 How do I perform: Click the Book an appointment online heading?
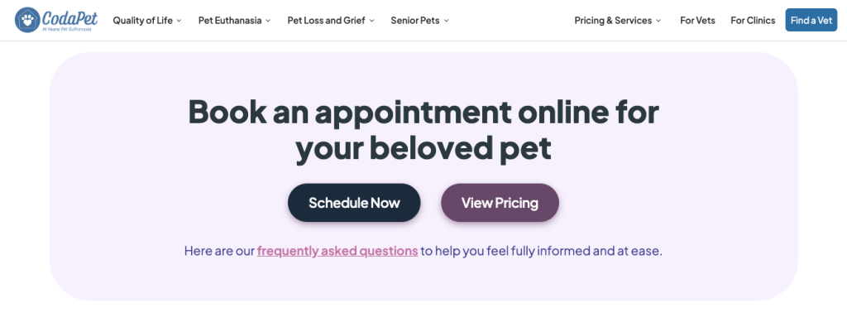pyautogui.click(x=423, y=130)
